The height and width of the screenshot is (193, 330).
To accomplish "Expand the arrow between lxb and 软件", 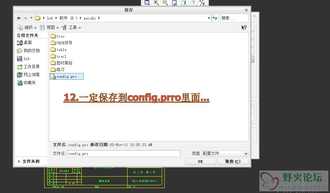I will pyautogui.click(x=56, y=18).
